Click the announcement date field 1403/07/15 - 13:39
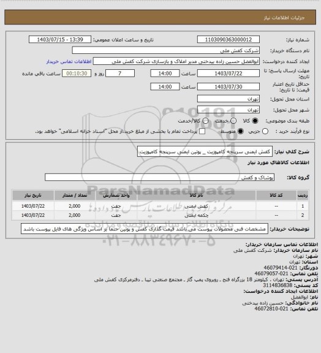Screen dimensions: 321x353 (x=60, y=39)
